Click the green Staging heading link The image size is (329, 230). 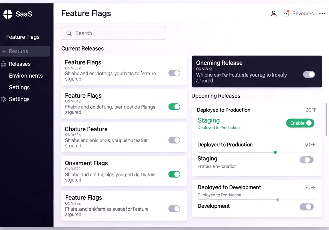point(208,120)
